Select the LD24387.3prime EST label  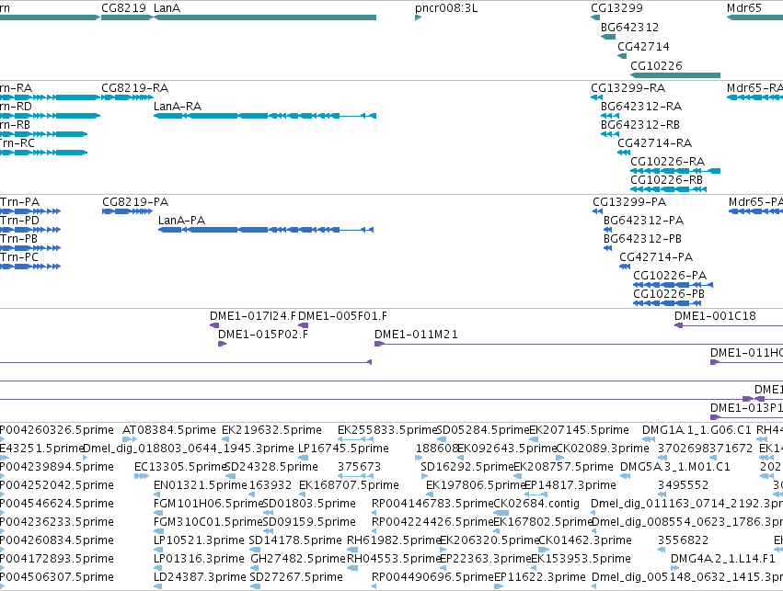tap(200, 577)
